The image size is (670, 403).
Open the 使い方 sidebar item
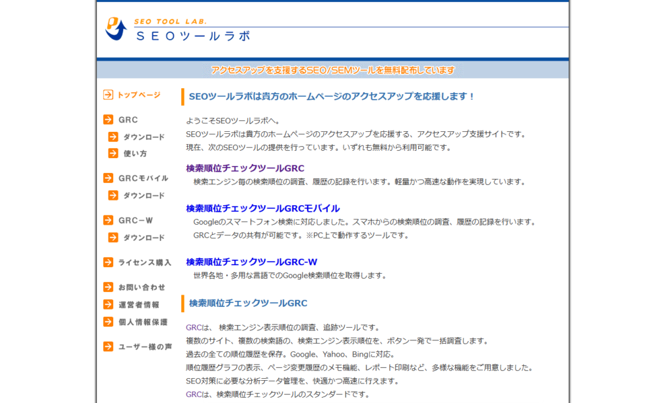[135, 153]
